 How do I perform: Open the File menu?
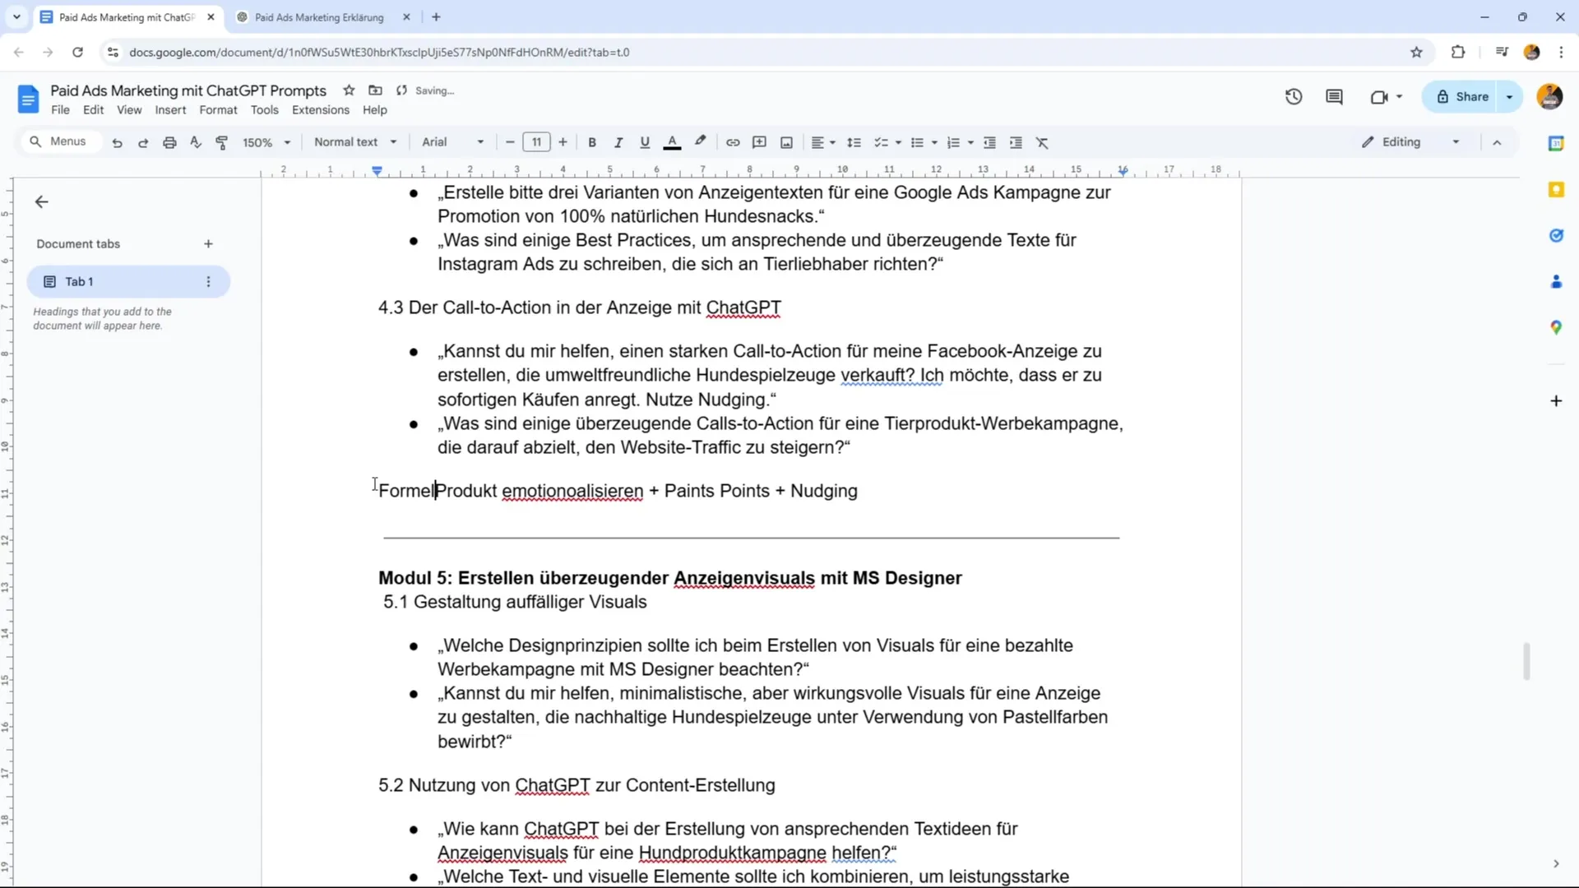pos(60,110)
